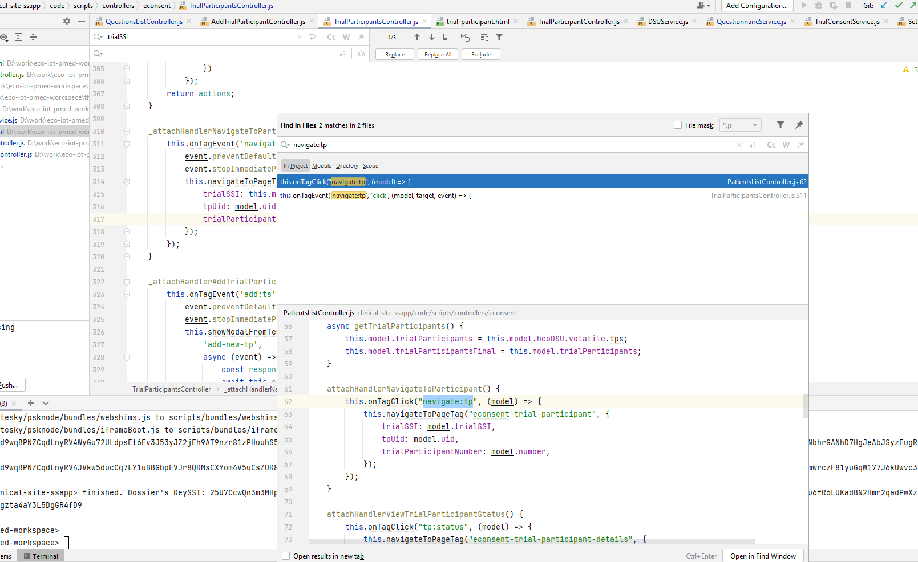The width and height of the screenshot is (918, 562).
Task: Open project panel settings gear
Action: click(x=67, y=21)
